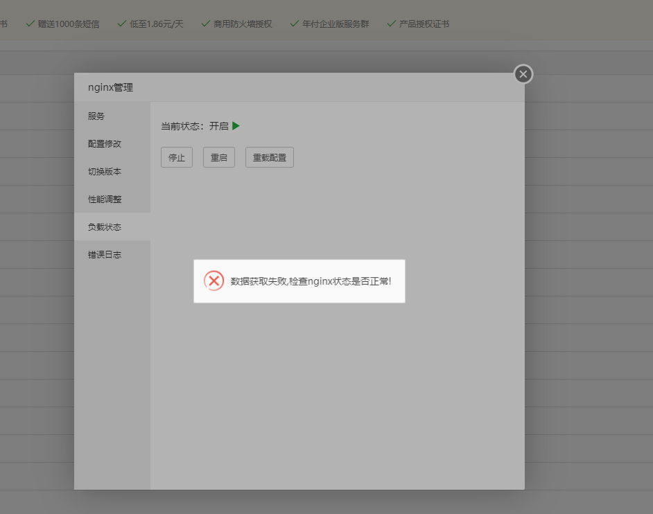Click the 当前状态: 开启 text
The width and height of the screenshot is (653, 514).
pos(195,126)
